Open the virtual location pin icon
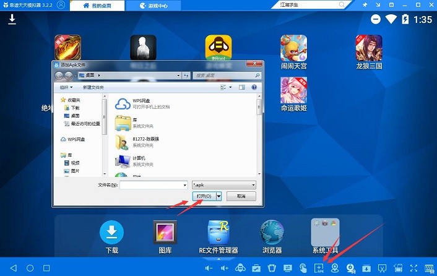The width and height of the screenshot is (437, 276). click(x=335, y=268)
